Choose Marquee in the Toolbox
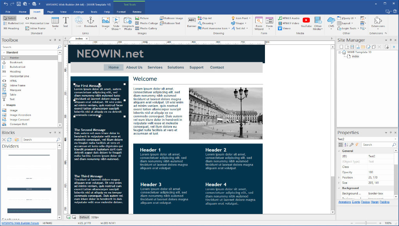 coord(16,90)
